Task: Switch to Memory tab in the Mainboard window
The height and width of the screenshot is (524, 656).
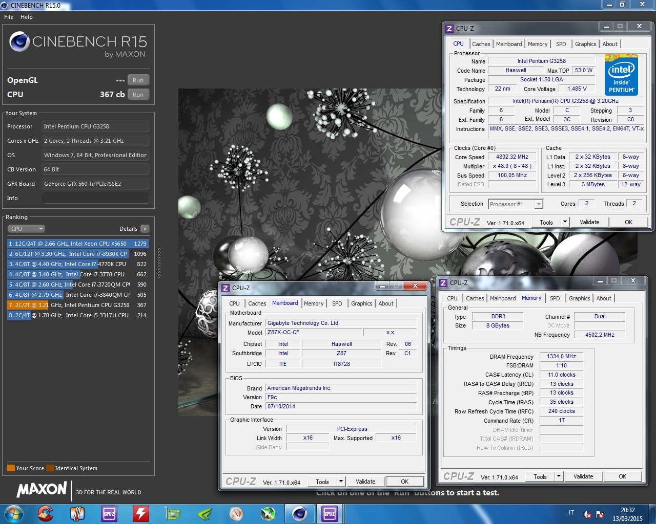Action: [314, 303]
